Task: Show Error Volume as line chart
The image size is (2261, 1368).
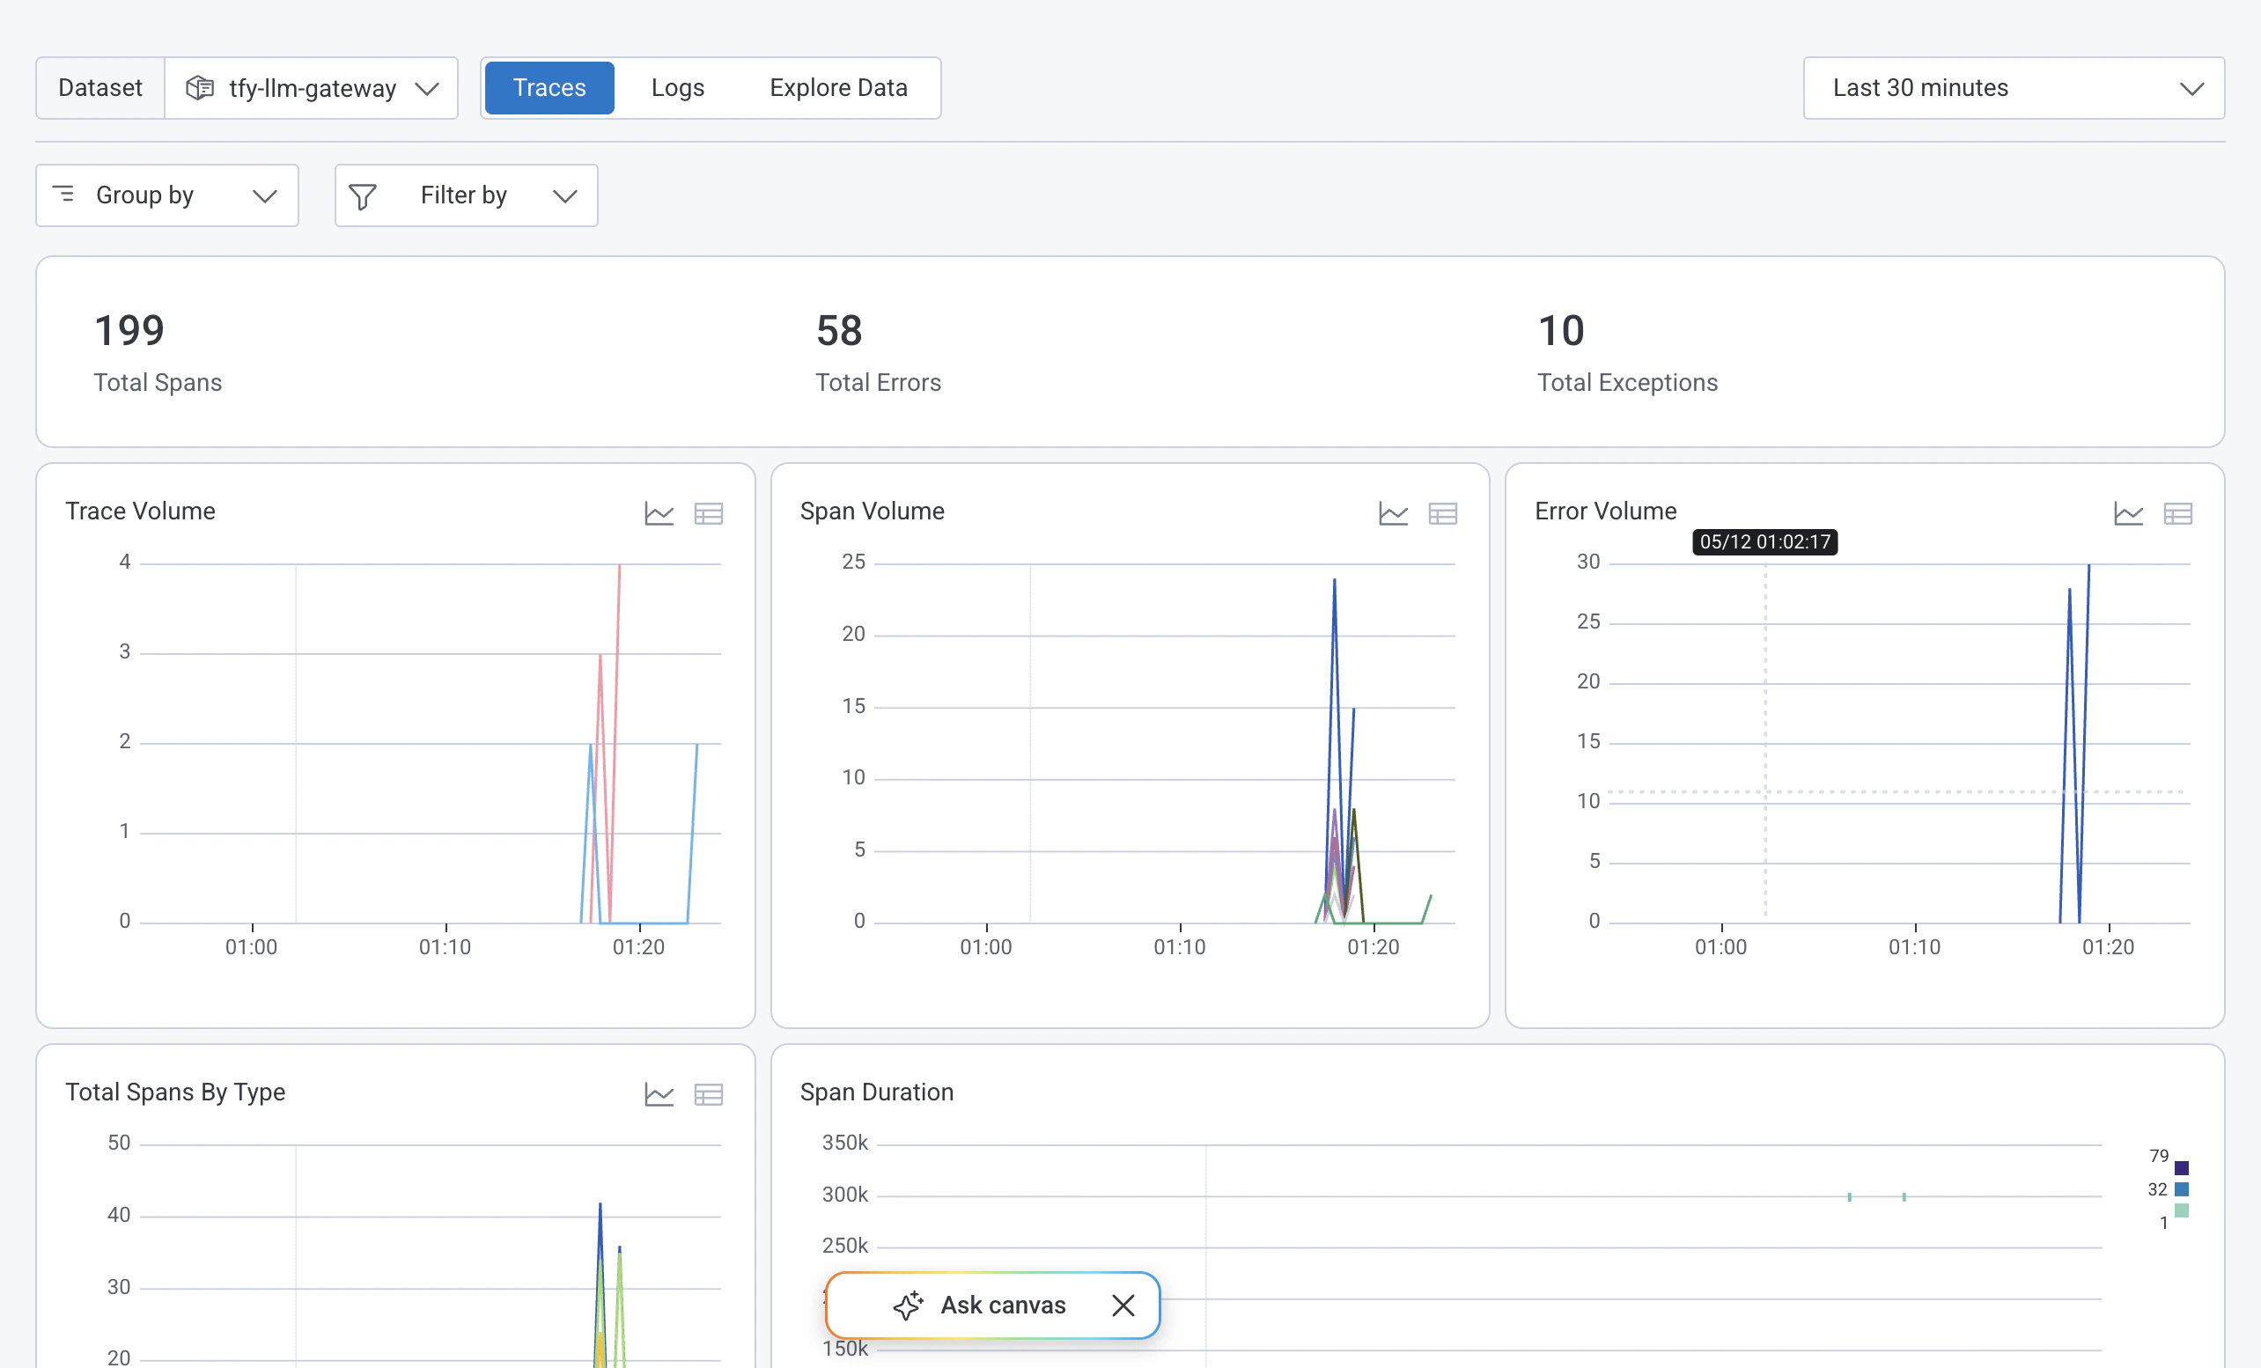Action: [2128, 514]
